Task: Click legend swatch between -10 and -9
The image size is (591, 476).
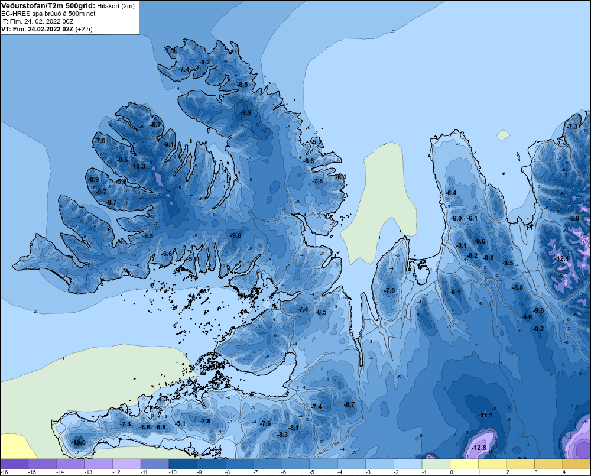Action: (x=183, y=464)
